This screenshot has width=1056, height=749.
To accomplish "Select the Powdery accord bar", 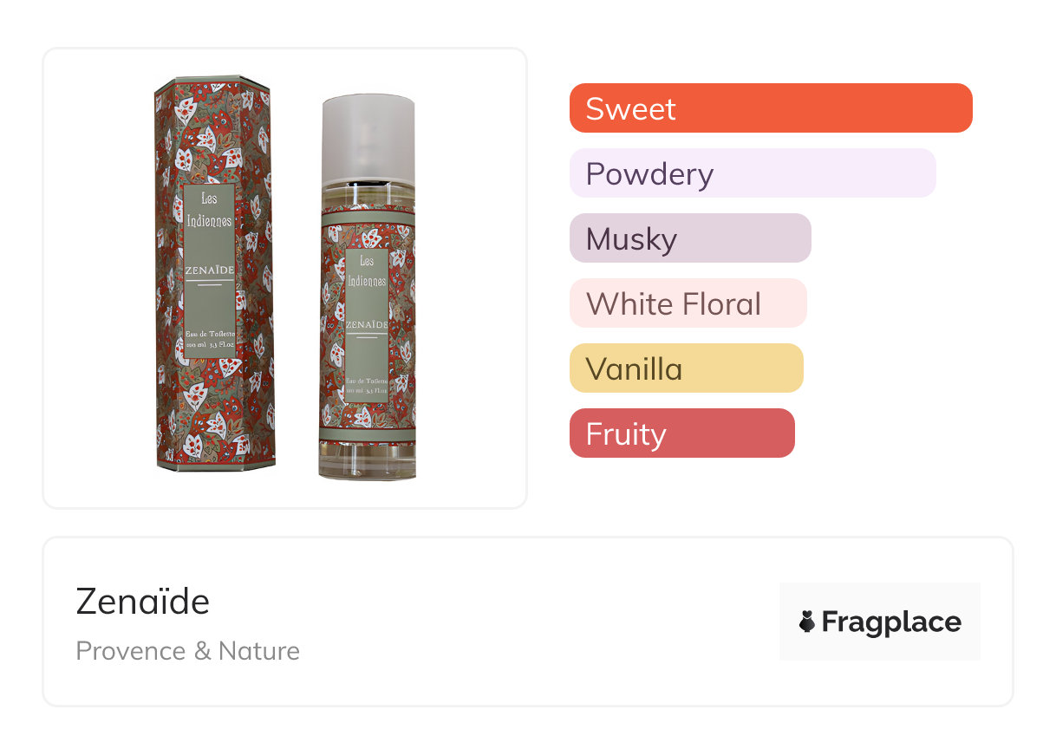I will [752, 173].
